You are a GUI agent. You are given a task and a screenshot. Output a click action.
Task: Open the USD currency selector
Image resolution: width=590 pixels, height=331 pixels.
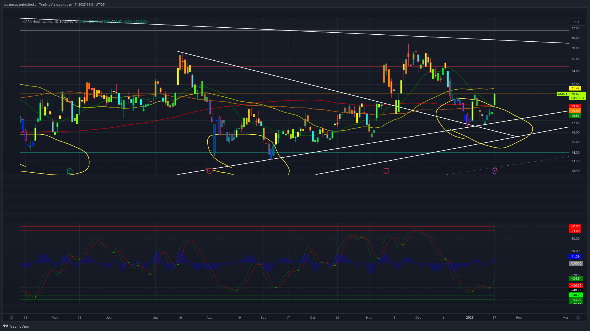point(578,22)
